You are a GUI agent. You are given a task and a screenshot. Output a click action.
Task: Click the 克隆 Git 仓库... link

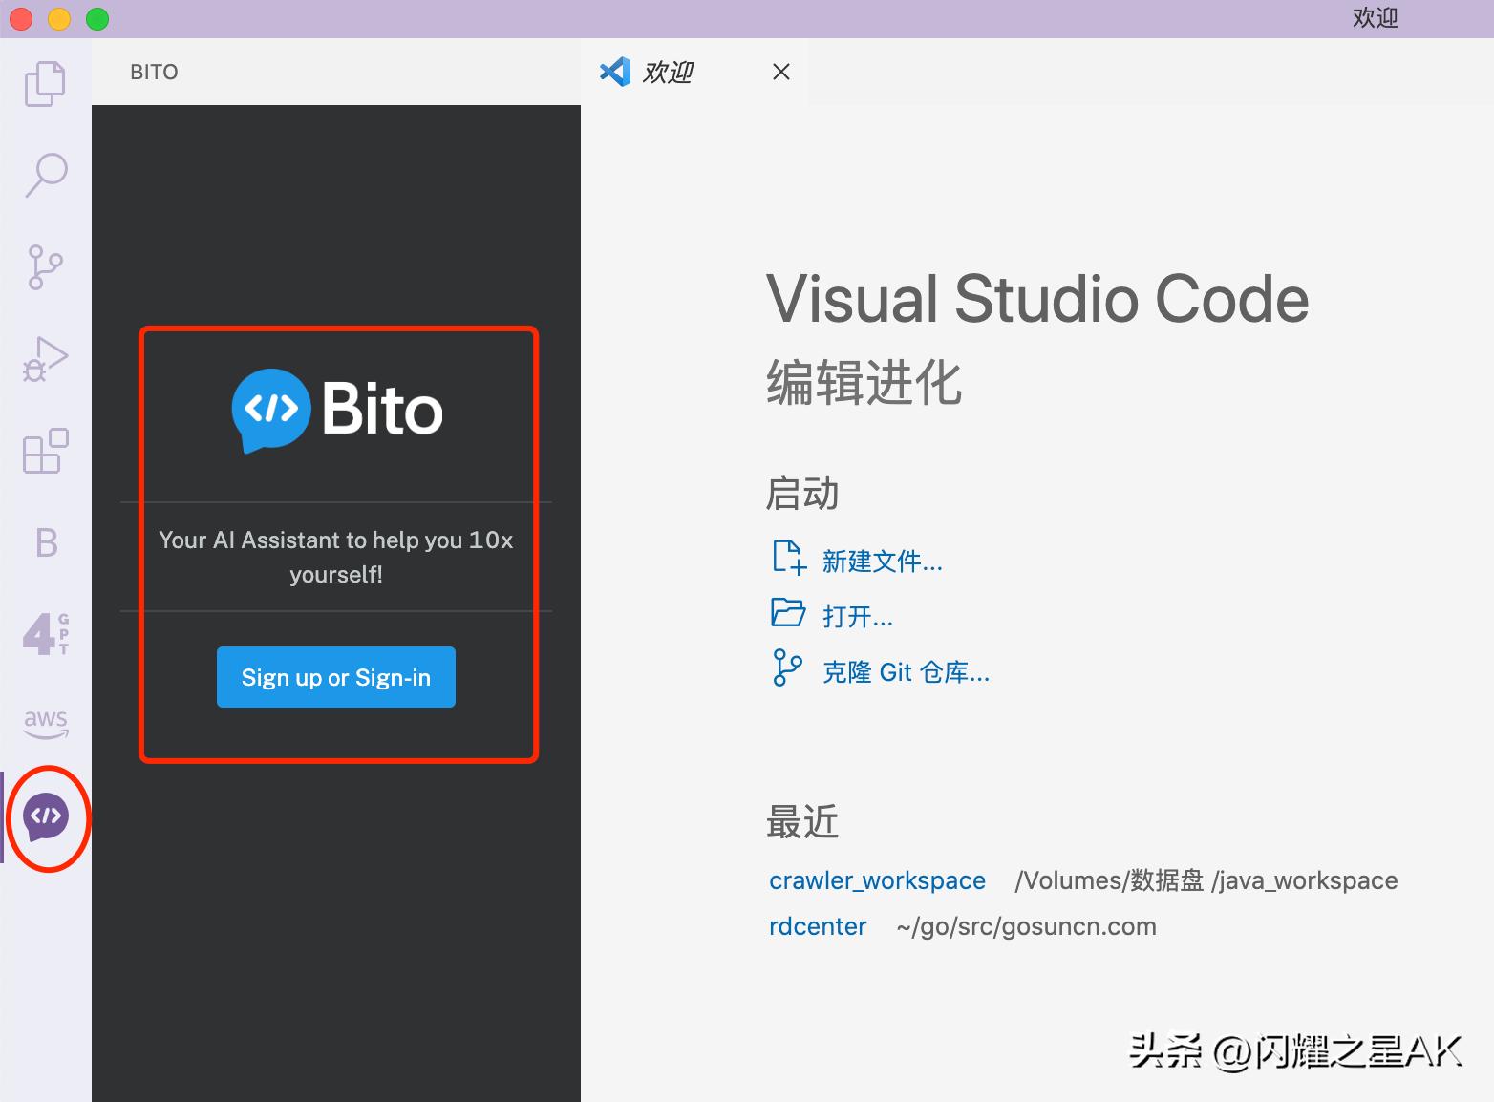[x=905, y=672]
